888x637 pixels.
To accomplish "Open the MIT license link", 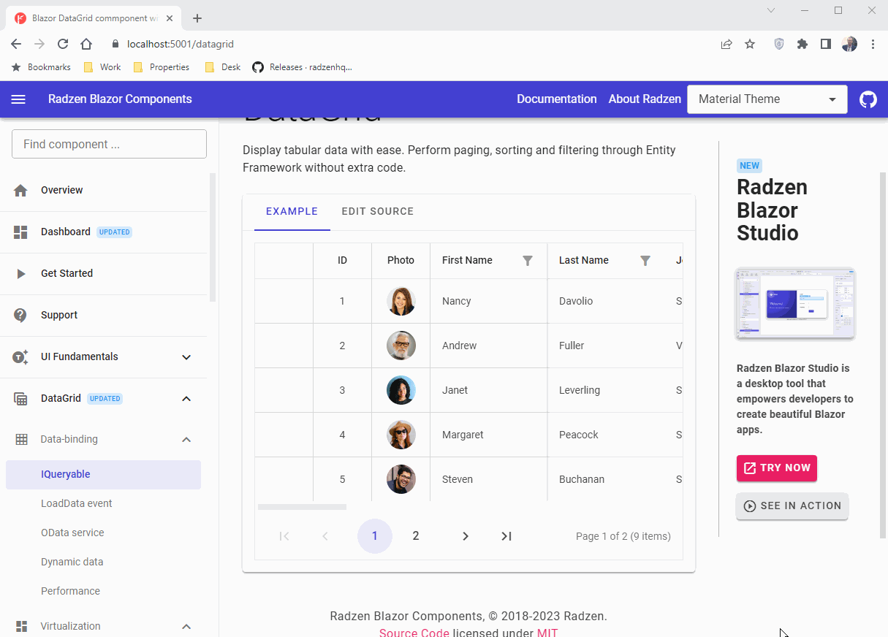I will tap(547, 632).
